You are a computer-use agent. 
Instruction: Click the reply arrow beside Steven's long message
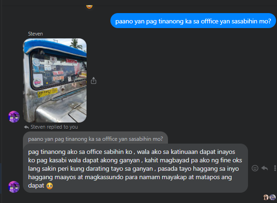coord(264,168)
